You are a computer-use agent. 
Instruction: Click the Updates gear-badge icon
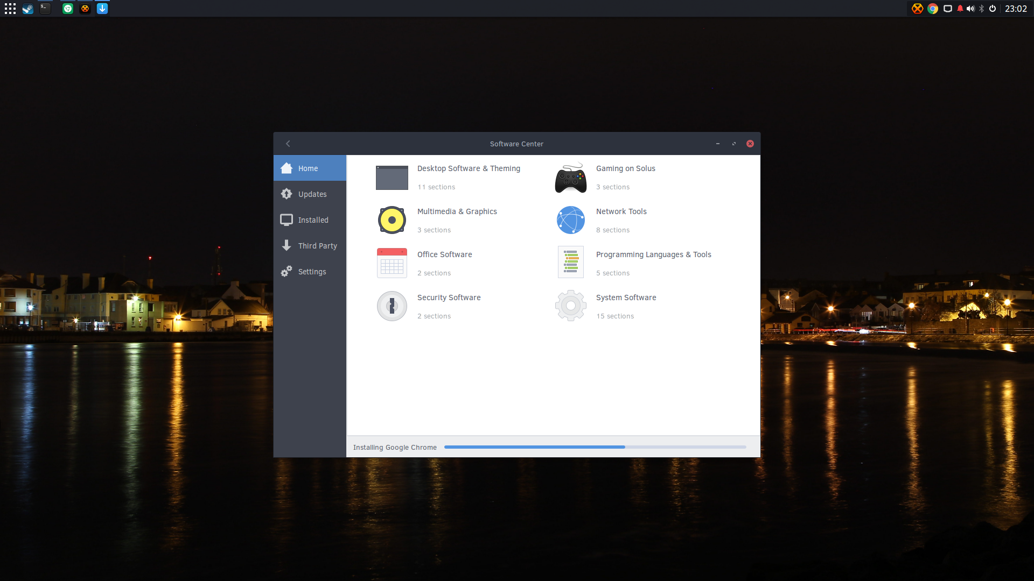[287, 194]
